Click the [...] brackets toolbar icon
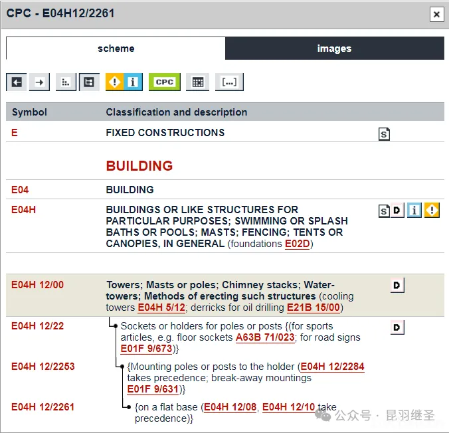449x433 pixels. tap(229, 82)
